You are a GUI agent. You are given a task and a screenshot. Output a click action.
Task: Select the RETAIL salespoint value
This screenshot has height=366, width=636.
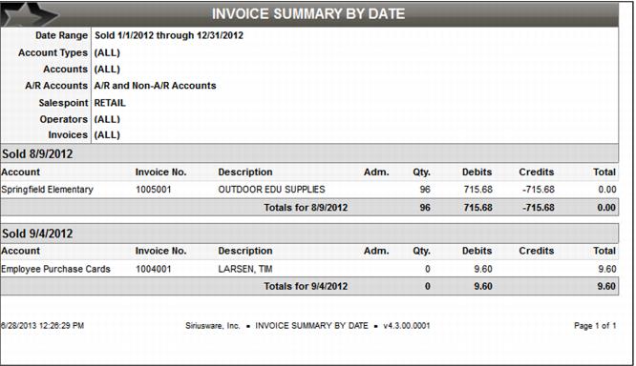tap(110, 103)
